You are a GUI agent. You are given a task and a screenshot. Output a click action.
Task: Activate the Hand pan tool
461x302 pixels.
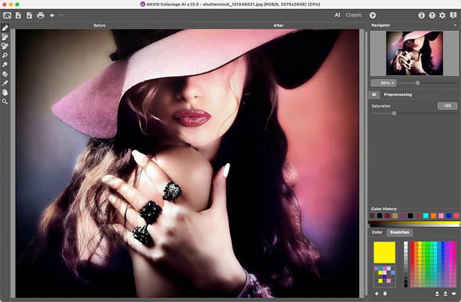(x=5, y=93)
